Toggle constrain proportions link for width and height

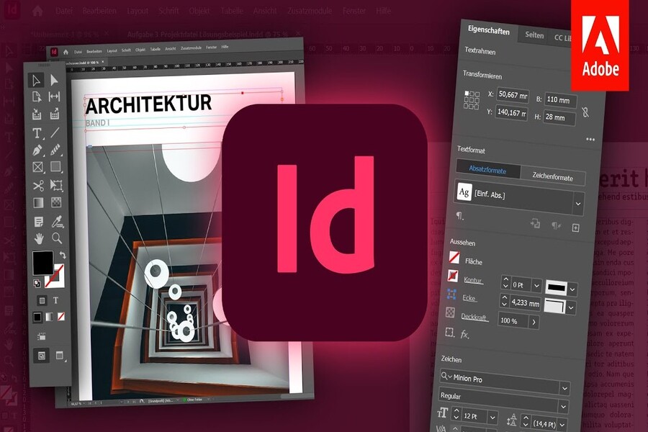[x=585, y=112]
